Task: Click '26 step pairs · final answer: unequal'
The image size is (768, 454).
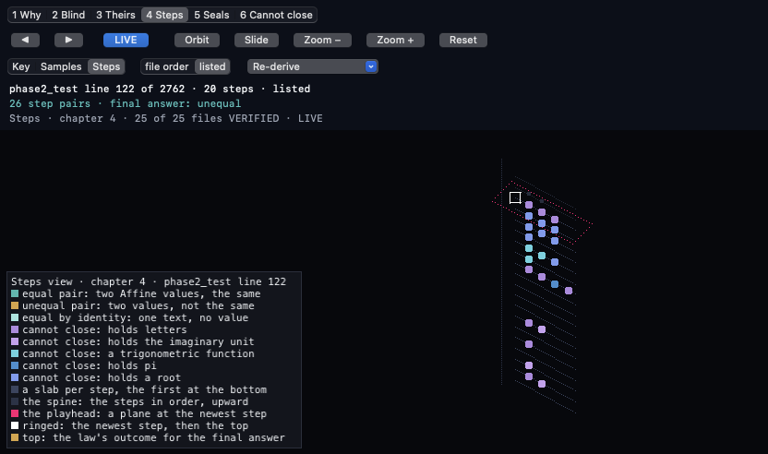Action: [125, 104]
